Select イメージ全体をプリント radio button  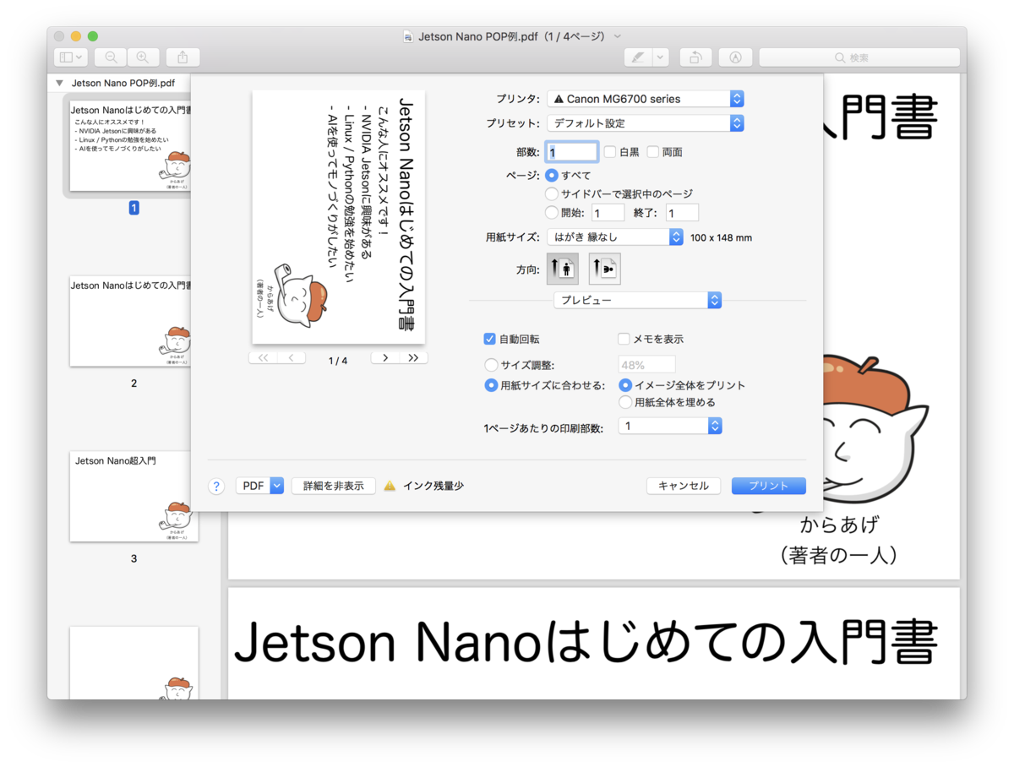tap(625, 385)
